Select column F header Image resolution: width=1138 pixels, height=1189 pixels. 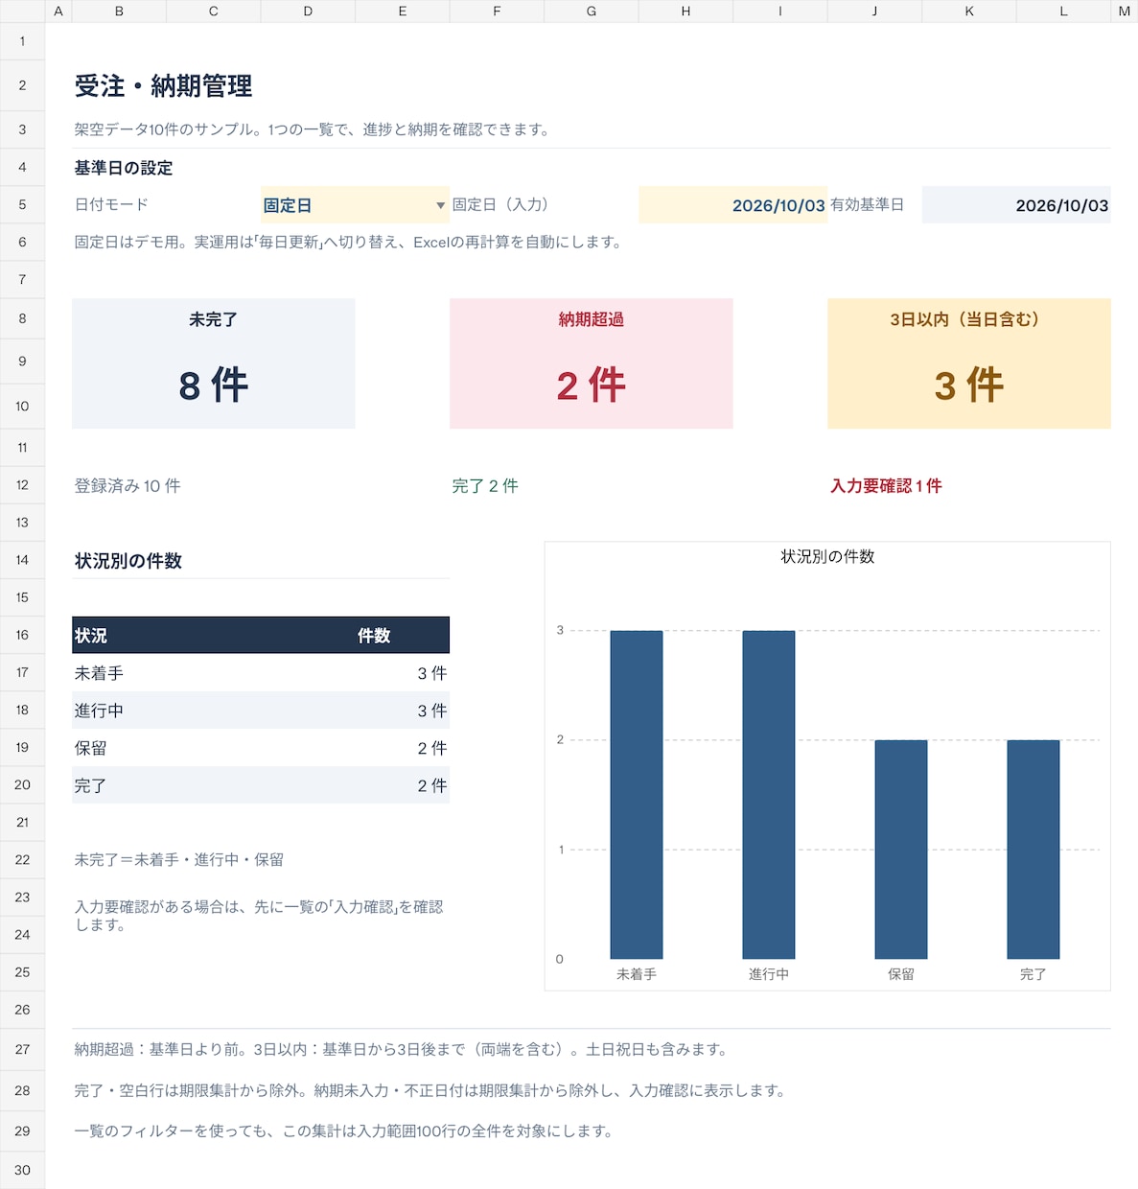(497, 12)
